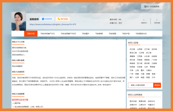Click the agent profile photo

(x=19, y=21)
